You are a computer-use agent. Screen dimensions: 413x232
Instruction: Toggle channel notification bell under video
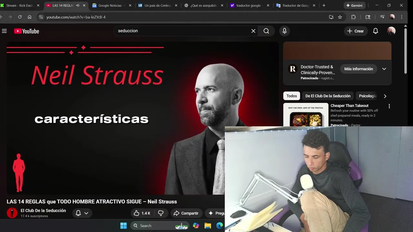pyautogui.click(x=78, y=213)
